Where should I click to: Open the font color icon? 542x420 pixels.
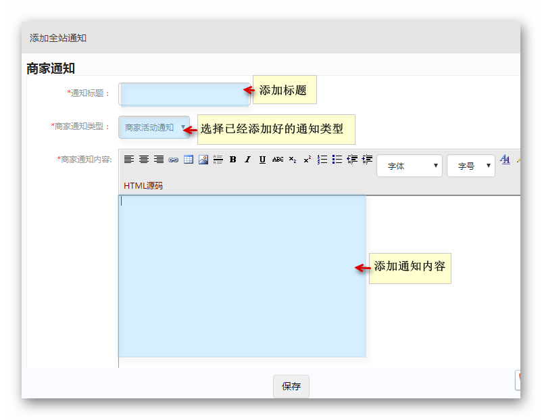(x=505, y=159)
